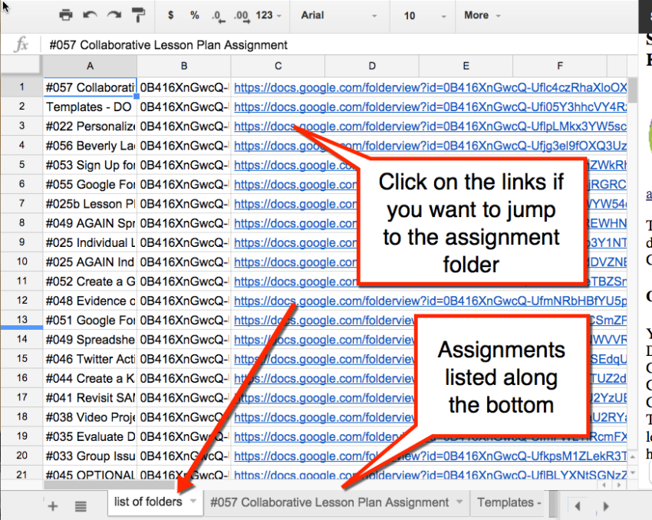Click the vertical scrollbar thumb
The width and height of the screenshot is (652, 520).
tap(633, 91)
